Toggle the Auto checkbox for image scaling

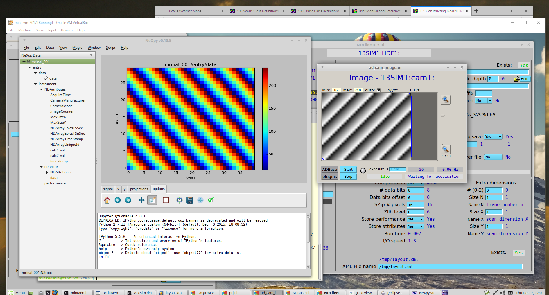click(x=378, y=90)
